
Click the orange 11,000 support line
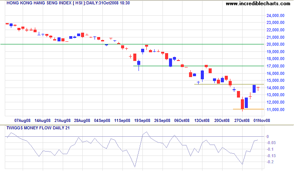[x=248, y=109]
